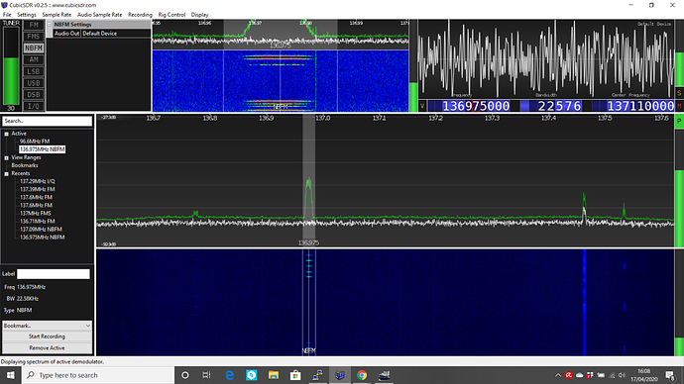This screenshot has height=384, width=684.
Task: Open the File menu
Action: click(x=7, y=15)
